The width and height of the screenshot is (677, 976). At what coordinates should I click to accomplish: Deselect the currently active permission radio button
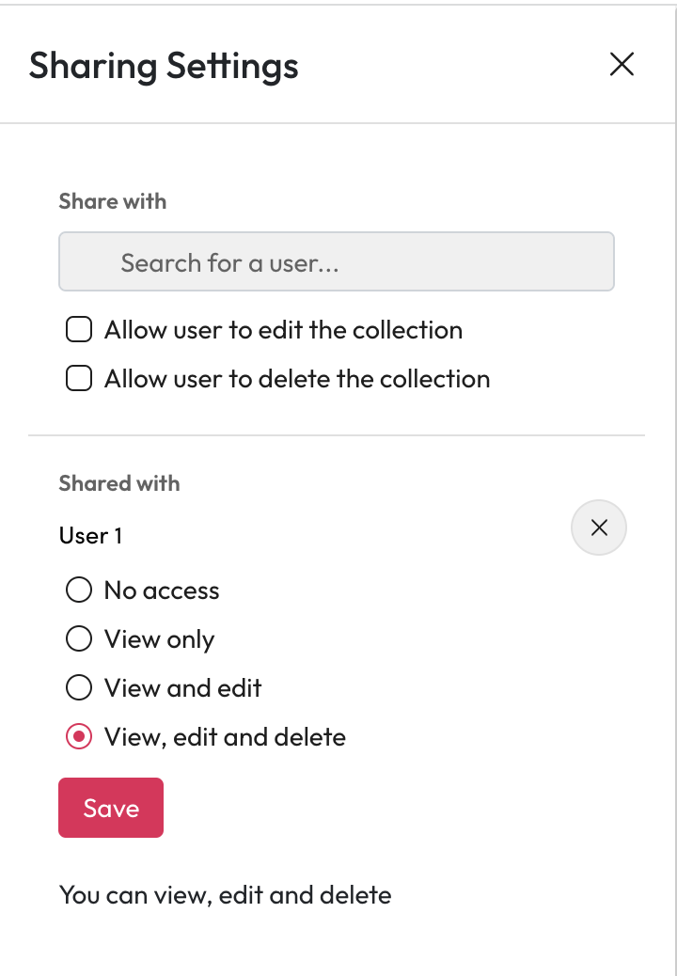(x=79, y=737)
